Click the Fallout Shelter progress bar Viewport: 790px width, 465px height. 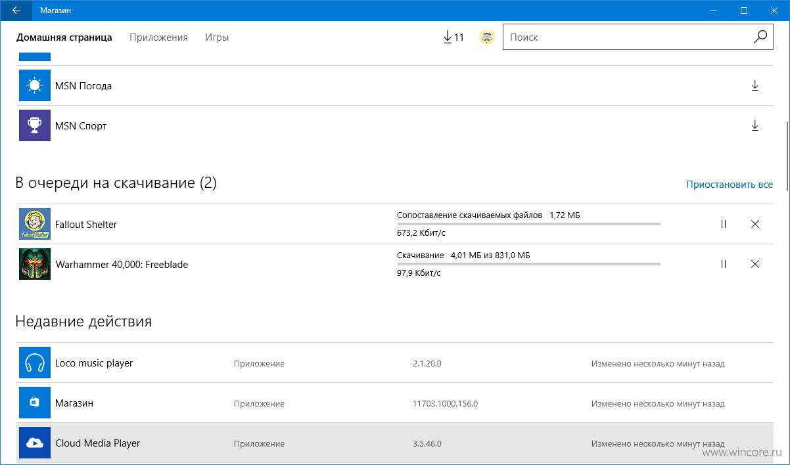(x=528, y=224)
